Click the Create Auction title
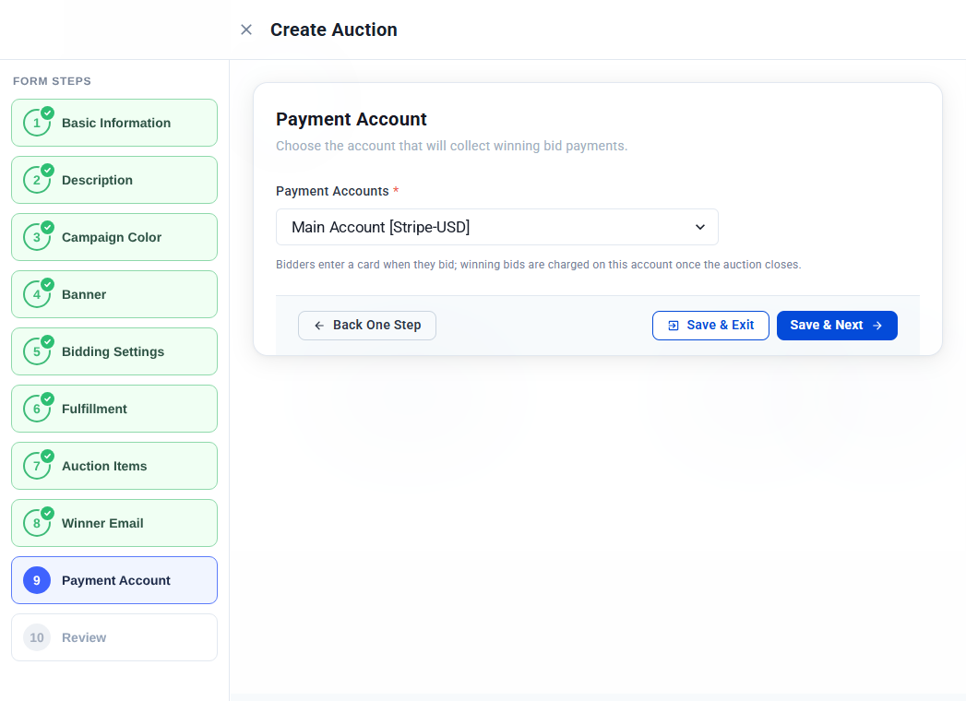Screen dimensions: 966x701 coord(334,30)
